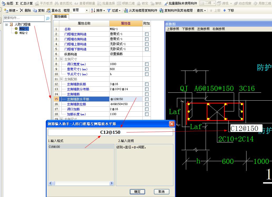Select C16@100 input format example
This screenshot has width=272, height=197.
[81, 147]
